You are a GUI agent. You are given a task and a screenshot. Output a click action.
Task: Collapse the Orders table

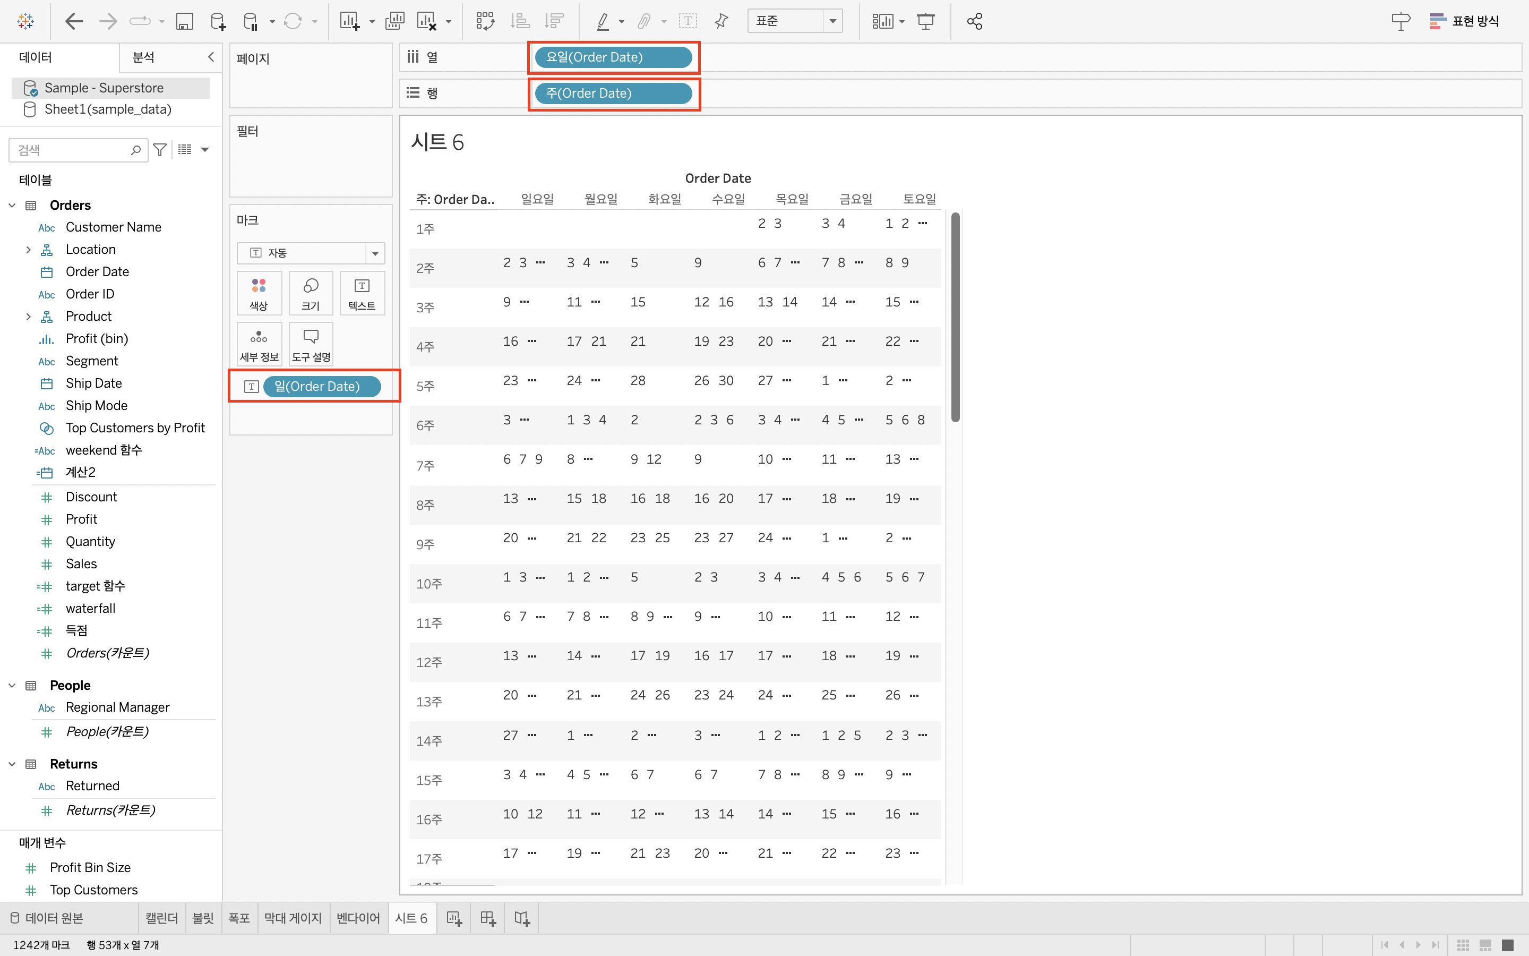(12, 206)
